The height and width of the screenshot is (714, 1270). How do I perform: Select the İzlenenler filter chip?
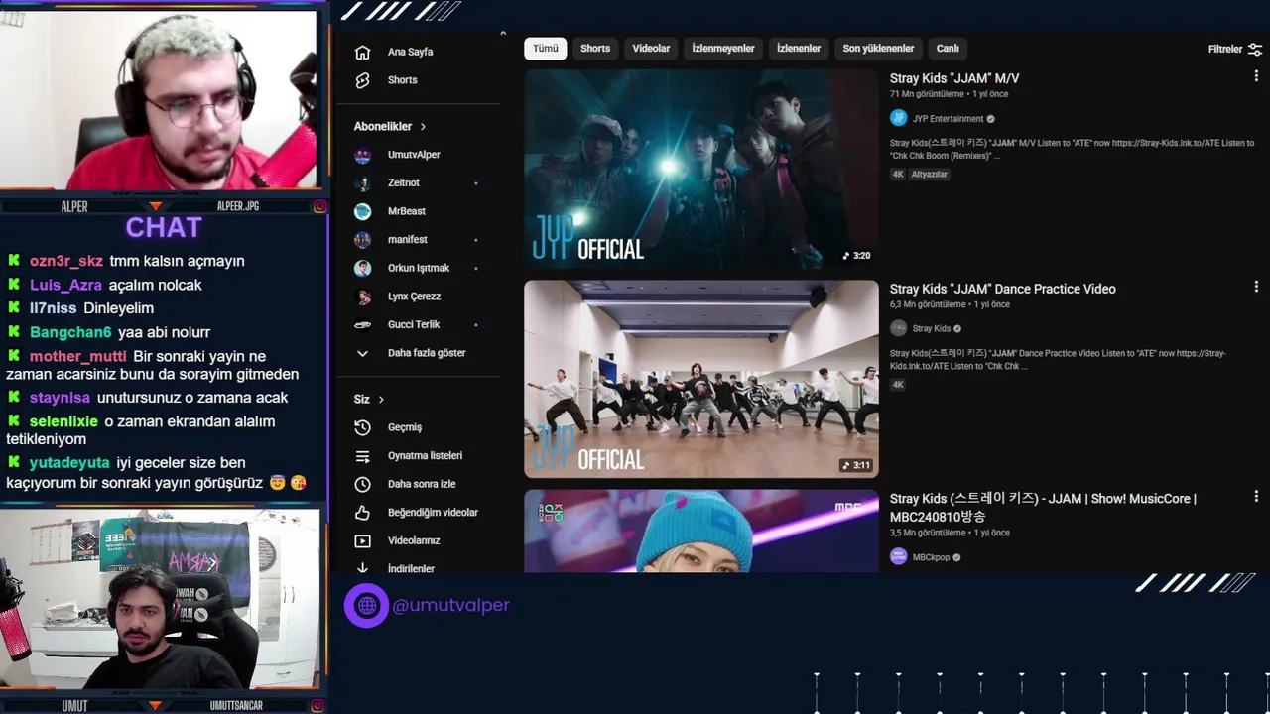pos(799,49)
